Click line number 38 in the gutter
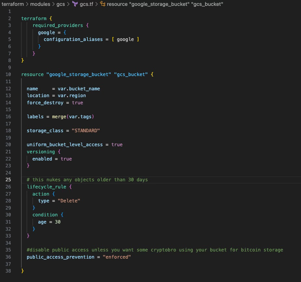The image size is (301, 282). click(x=8, y=271)
